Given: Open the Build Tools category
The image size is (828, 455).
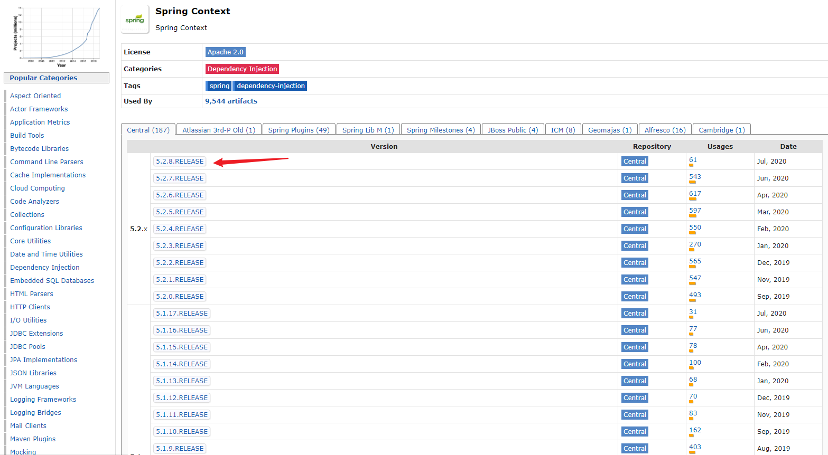Looking at the screenshot, I should (x=27, y=136).
